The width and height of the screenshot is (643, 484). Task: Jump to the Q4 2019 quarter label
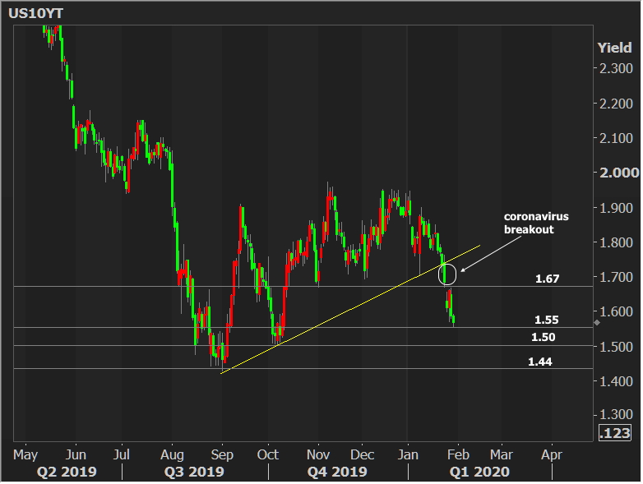pyautogui.click(x=336, y=472)
